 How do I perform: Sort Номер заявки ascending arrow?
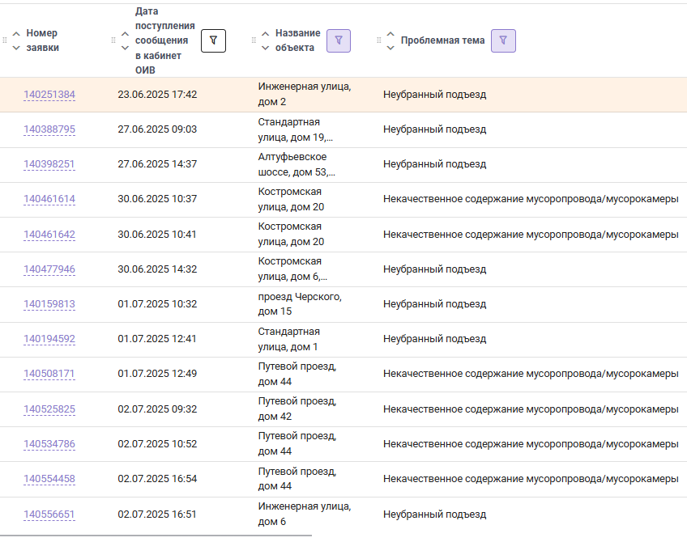click(16, 34)
